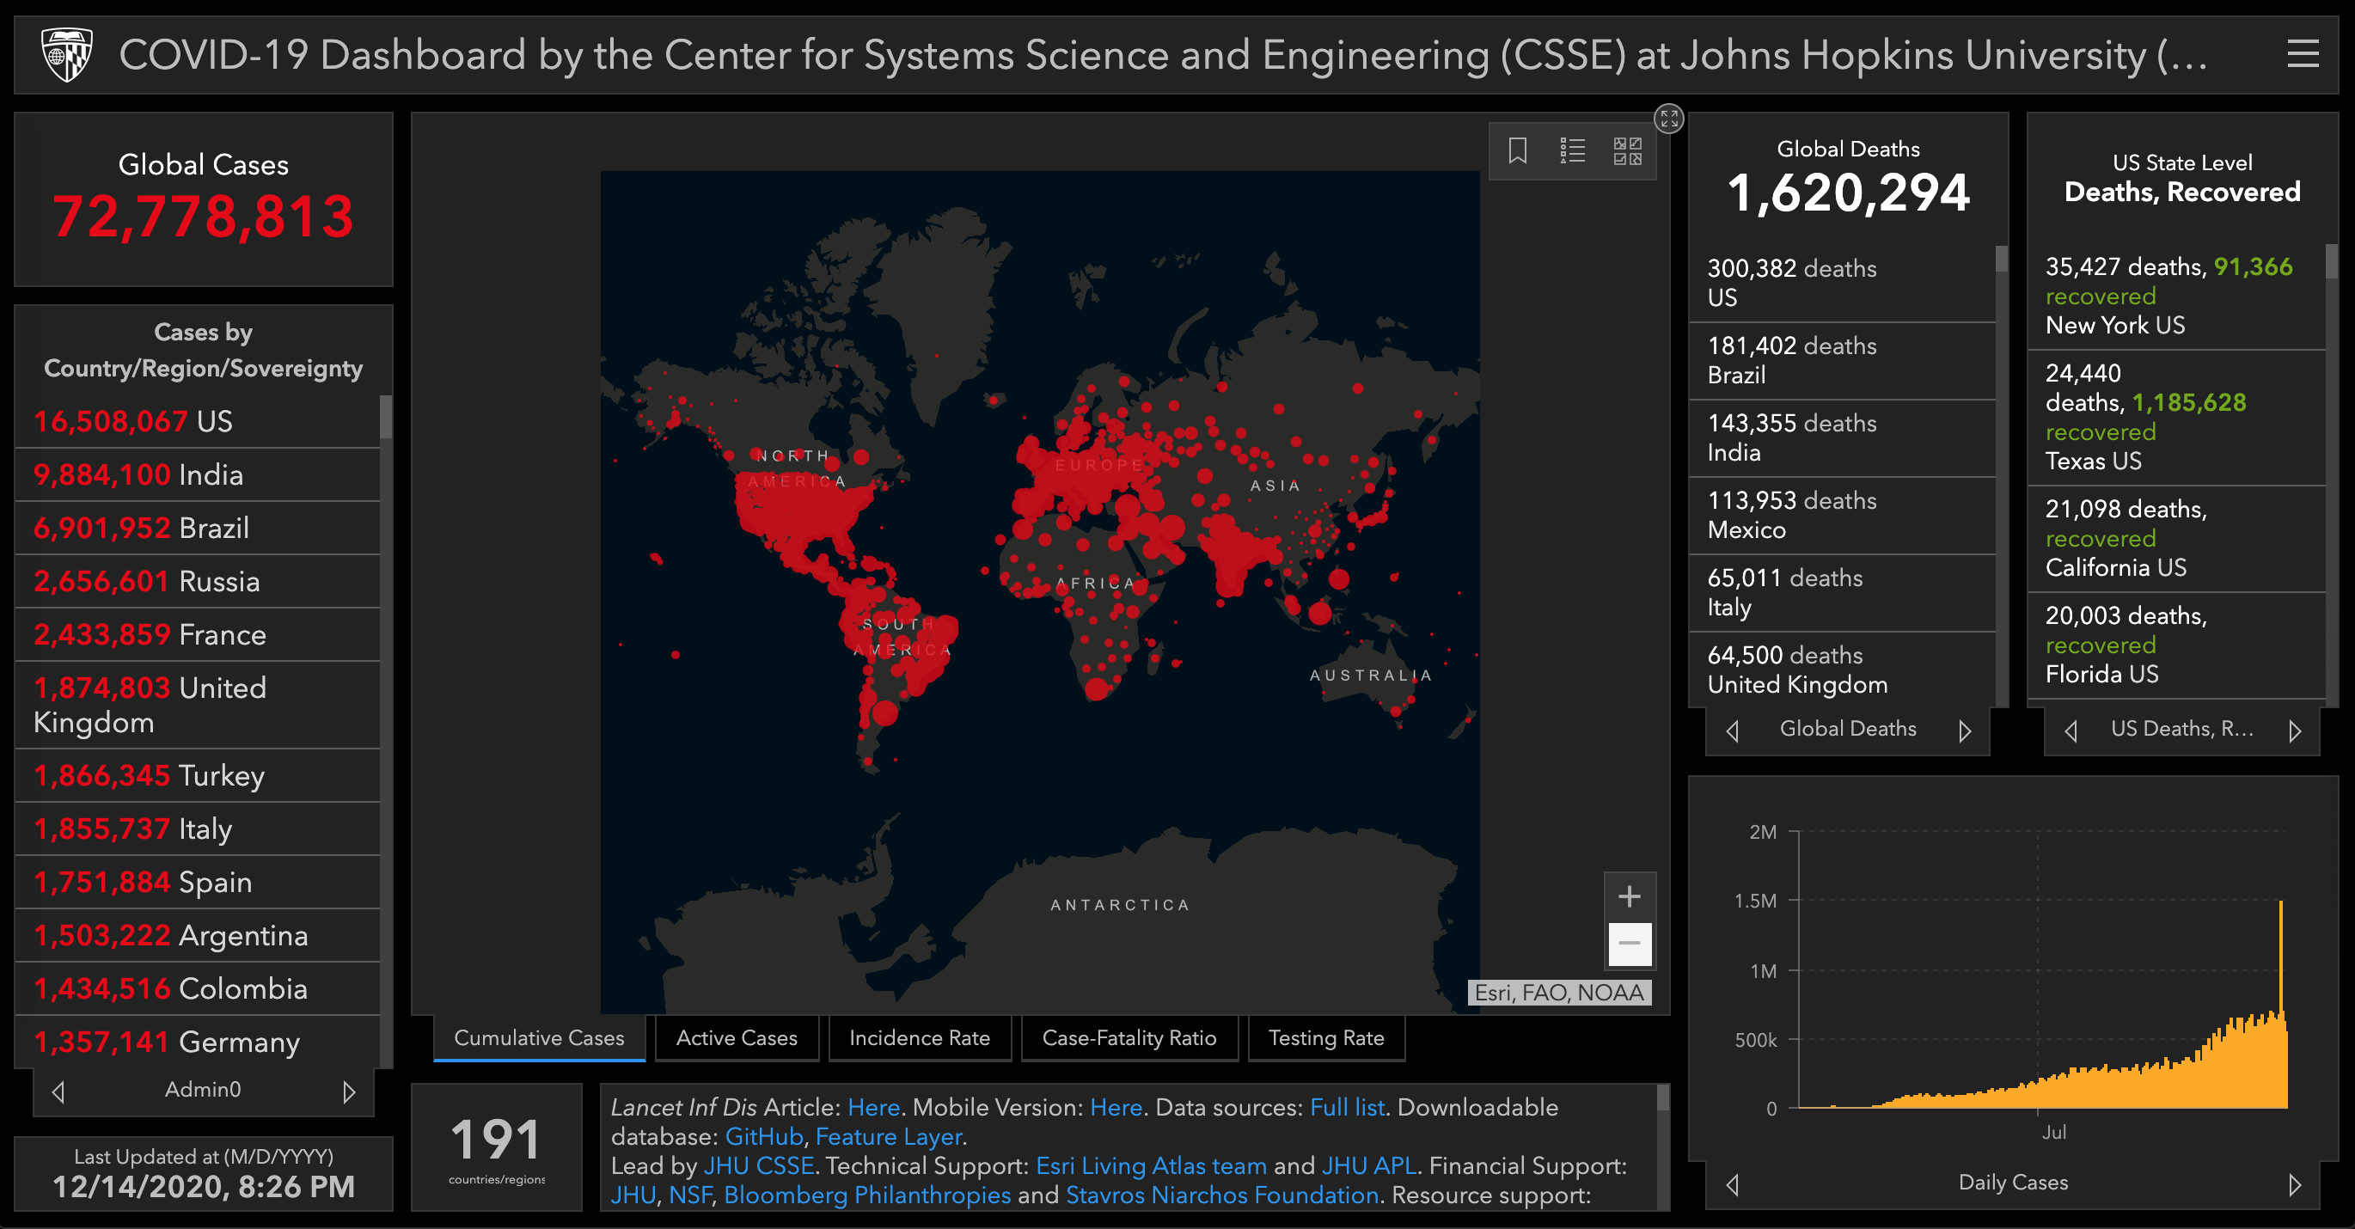
Task: Select New York US state entry
Action: click(x=2176, y=296)
